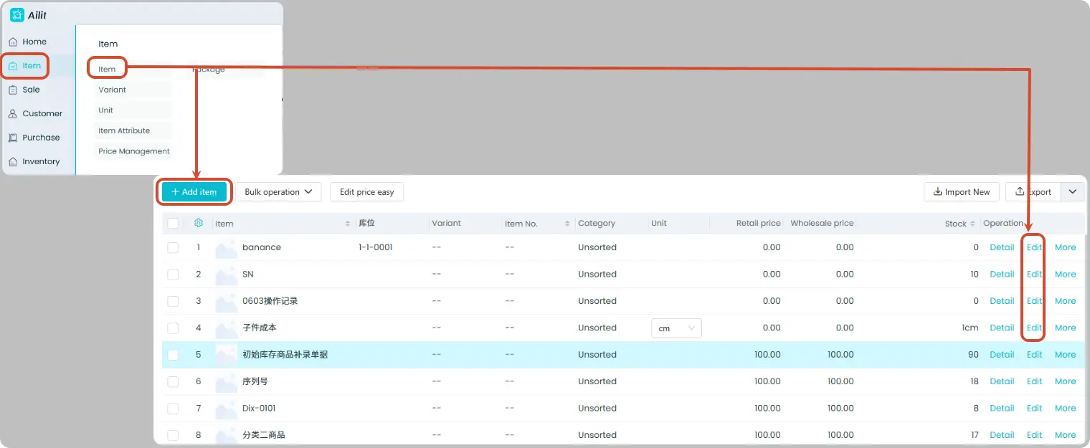This screenshot has height=448, width=1090.
Task: Check the row for 初始库存商品补录单据
Action: tap(173, 355)
